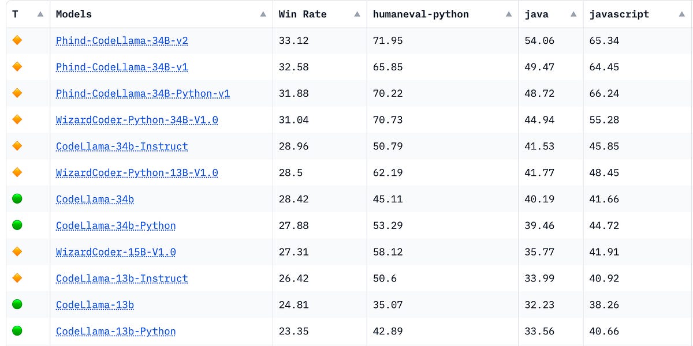Click the diamond icon beside Phind-CodeLlama-34B-Python-v1

[x=17, y=93]
